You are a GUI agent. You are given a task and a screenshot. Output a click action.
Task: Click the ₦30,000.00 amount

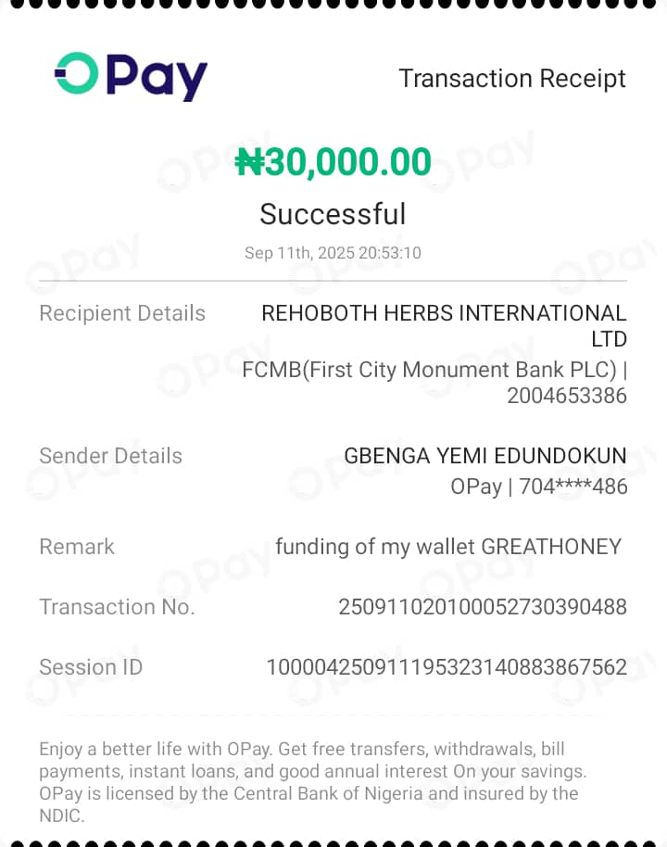point(333,162)
